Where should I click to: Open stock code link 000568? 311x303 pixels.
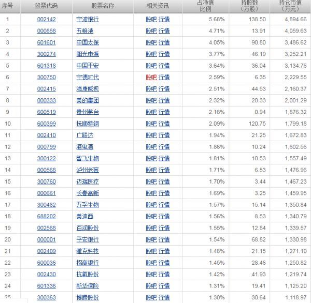click(47, 170)
